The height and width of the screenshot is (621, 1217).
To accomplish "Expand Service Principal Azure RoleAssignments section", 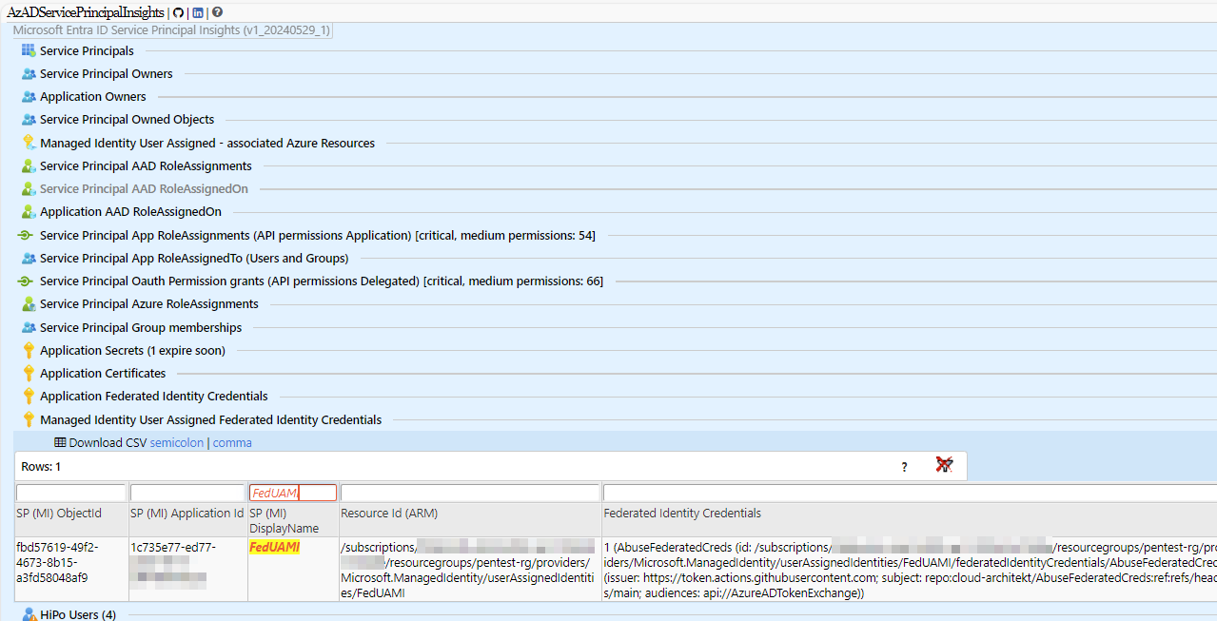I will tap(149, 303).
